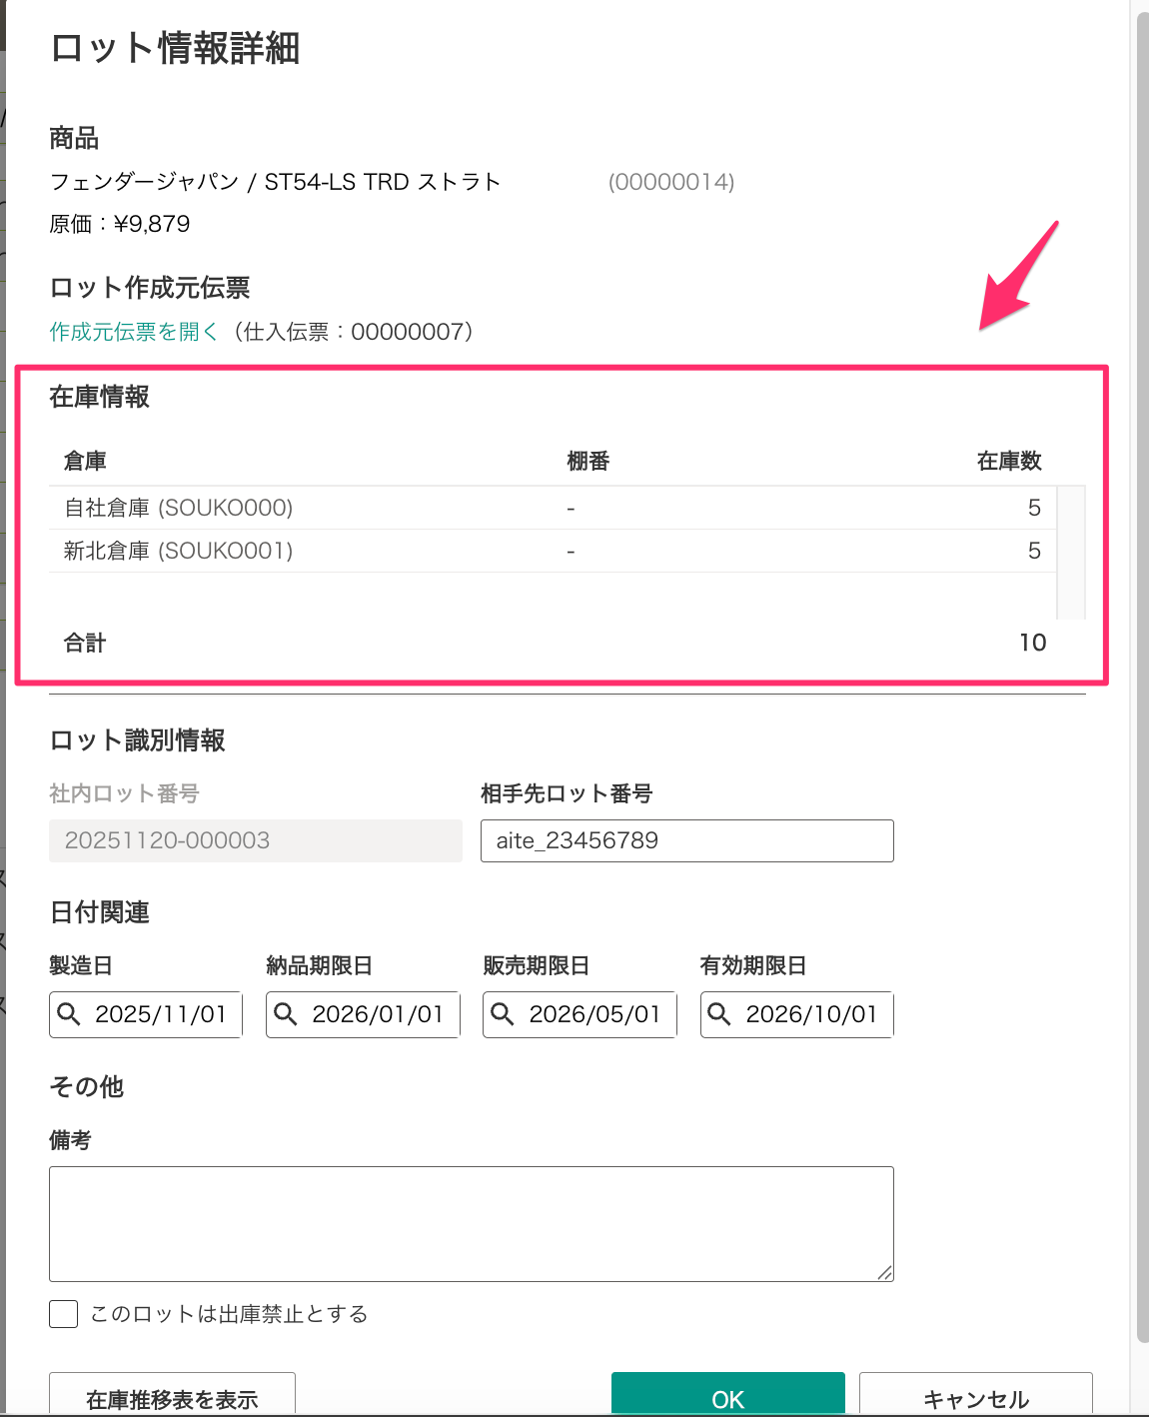
Task: Click the 備考 notes text area
Action: (472, 1224)
